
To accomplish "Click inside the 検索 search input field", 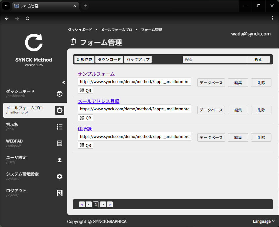I will 214,60.
